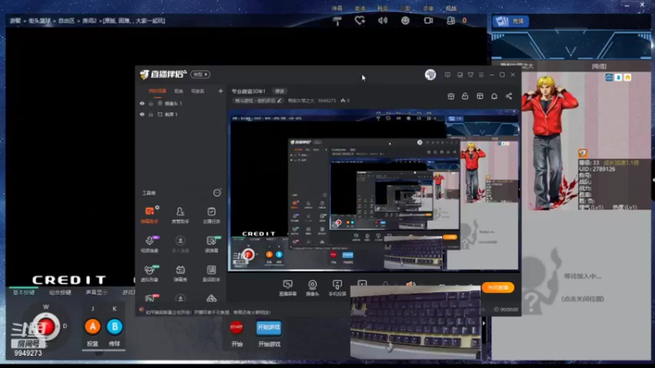The image size is (655, 368).
Task: Open the hamburger menu in 直播伴侣 title bar
Action: pos(481,74)
